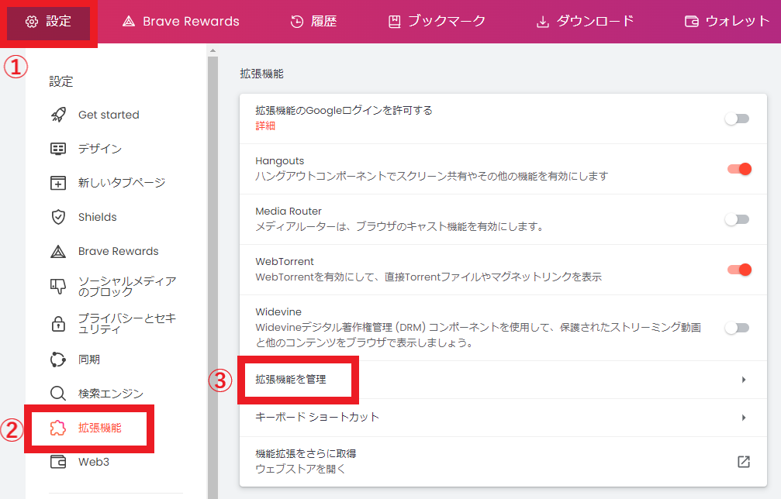Viewport: 781px width, 499px height.
Task: Open the Brave Rewards top tab
Action: click(x=181, y=22)
